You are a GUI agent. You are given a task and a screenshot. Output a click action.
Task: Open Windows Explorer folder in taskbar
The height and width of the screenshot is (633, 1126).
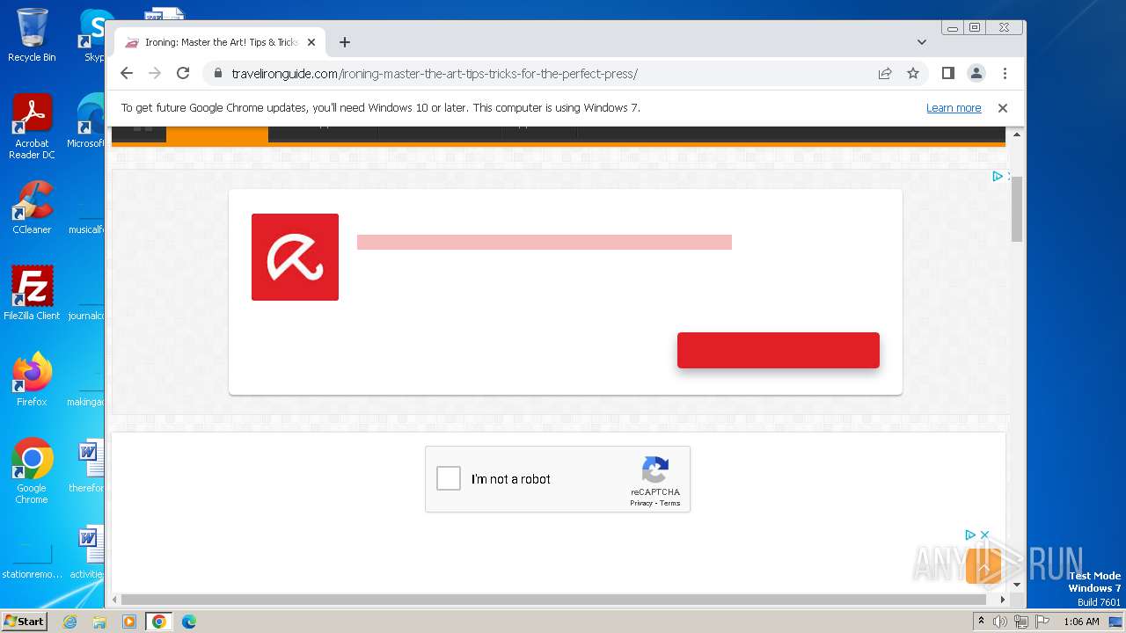pos(99,622)
